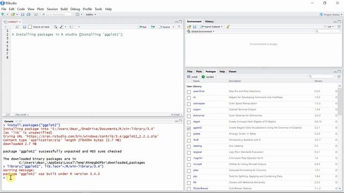Toggle the Source on Save checkbox

(30, 27)
